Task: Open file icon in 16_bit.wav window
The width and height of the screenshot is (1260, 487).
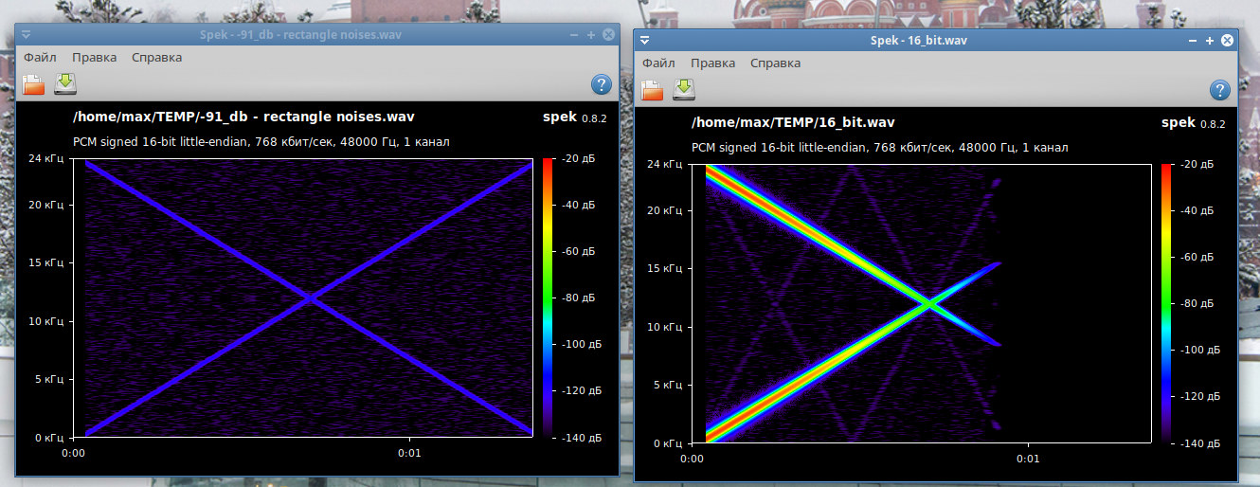Action: point(652,90)
